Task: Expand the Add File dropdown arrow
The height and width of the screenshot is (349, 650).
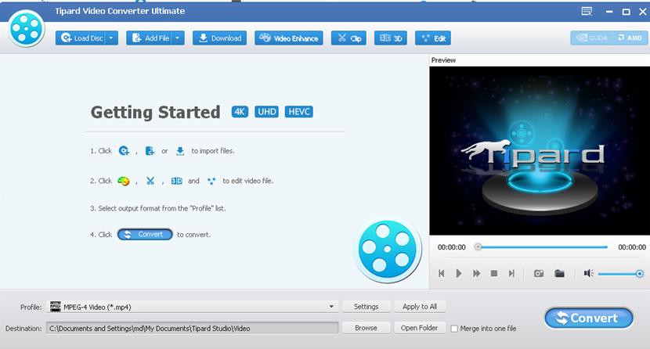Action: pos(178,38)
